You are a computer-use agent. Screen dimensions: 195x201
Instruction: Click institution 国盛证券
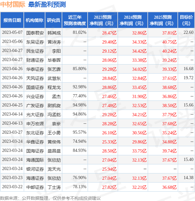pyautogui.click(x=35, y=88)
